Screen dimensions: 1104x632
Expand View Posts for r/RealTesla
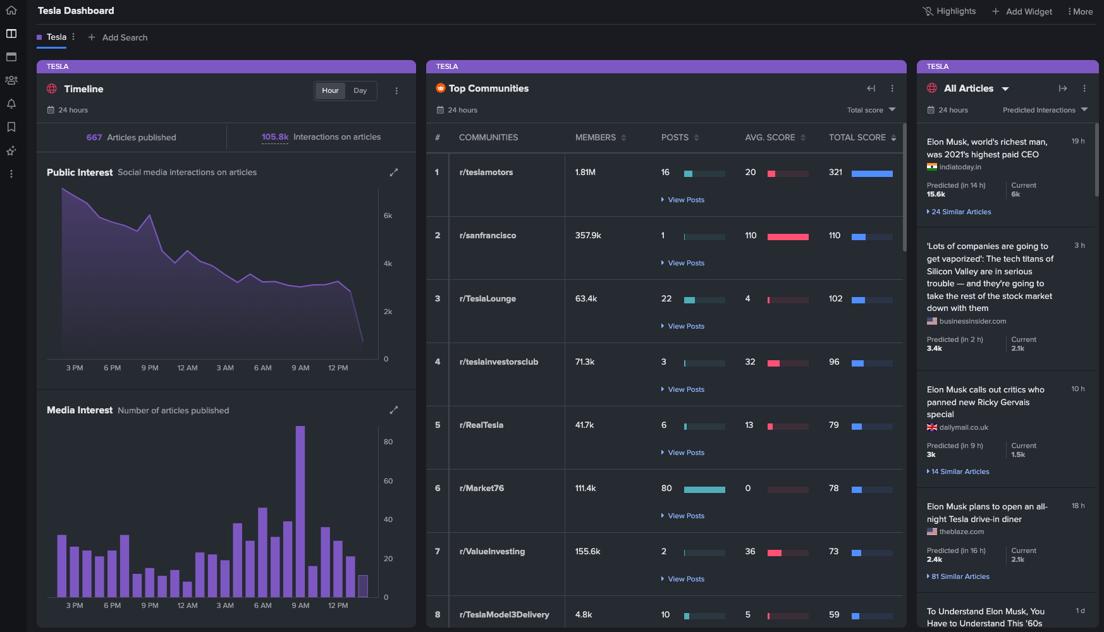point(683,453)
